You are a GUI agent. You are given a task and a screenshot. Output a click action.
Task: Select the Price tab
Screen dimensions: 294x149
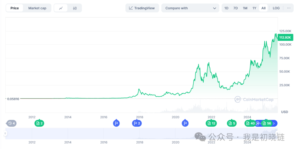15,8
